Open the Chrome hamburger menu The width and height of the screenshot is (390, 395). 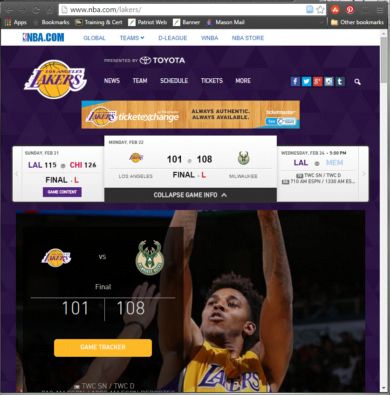pos(380,10)
